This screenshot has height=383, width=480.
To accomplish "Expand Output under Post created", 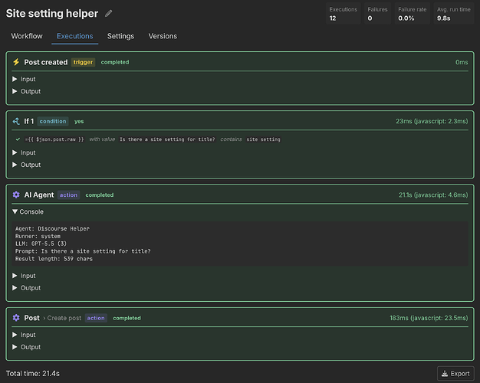I will [26, 91].
